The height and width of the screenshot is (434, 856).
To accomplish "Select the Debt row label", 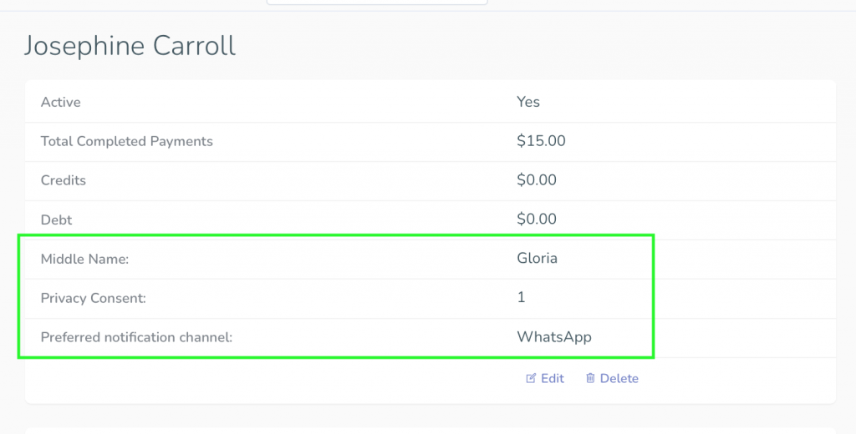I will [x=56, y=220].
